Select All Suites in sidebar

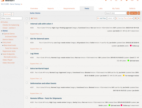tap(4, 22)
